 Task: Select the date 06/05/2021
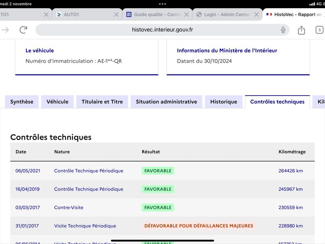point(28,171)
